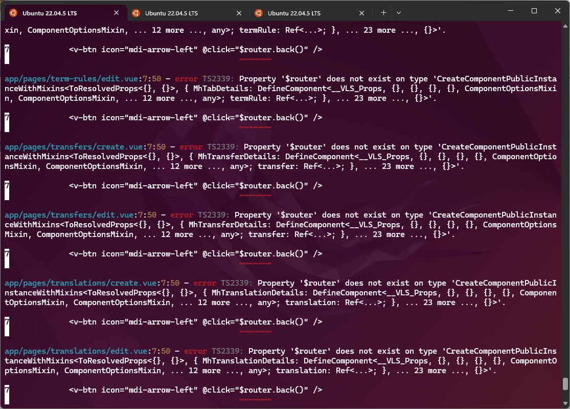Close the second Ubuntu terminal tab

[239, 13]
